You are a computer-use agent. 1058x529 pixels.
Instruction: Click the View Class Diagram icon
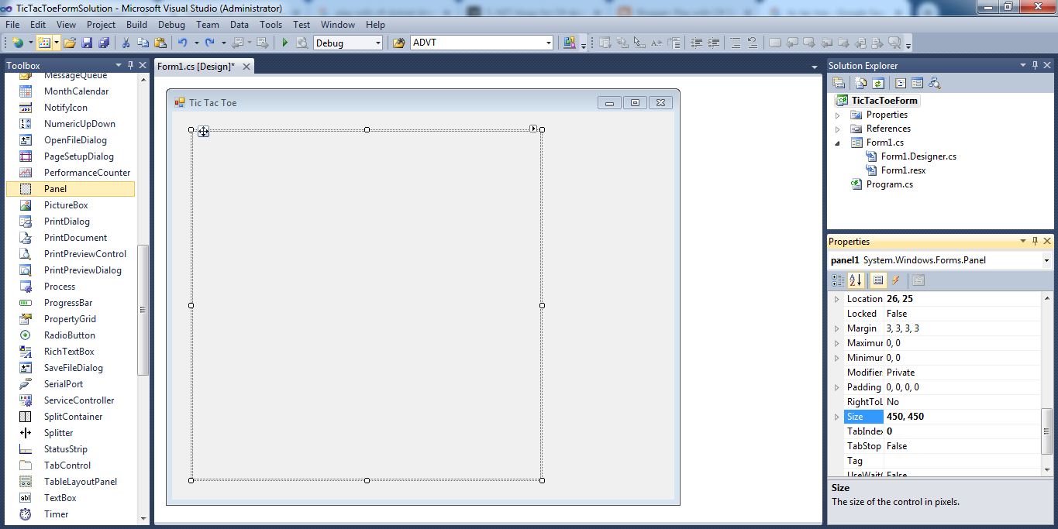(x=936, y=83)
